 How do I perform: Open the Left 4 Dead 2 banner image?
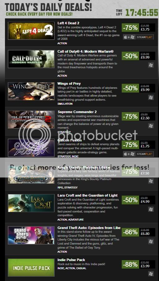pos(31,31)
